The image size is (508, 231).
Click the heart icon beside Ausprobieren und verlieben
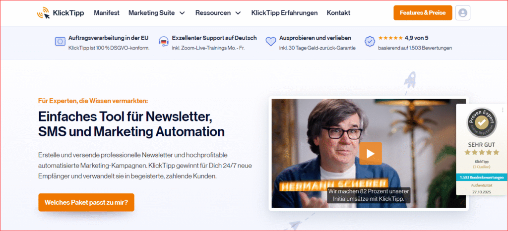tap(270, 42)
